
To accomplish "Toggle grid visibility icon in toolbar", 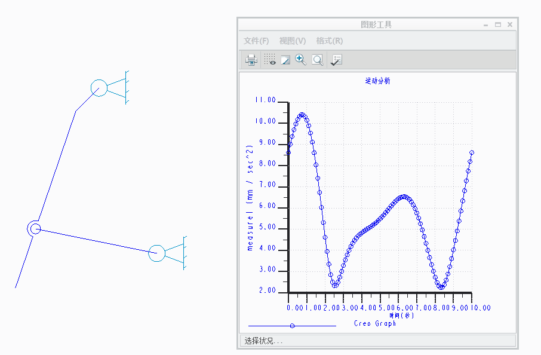I will tap(270, 60).
